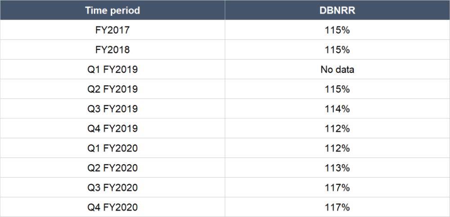This screenshot has height=217, width=450.
Task: Click the Time period column header
Action: pos(112,10)
